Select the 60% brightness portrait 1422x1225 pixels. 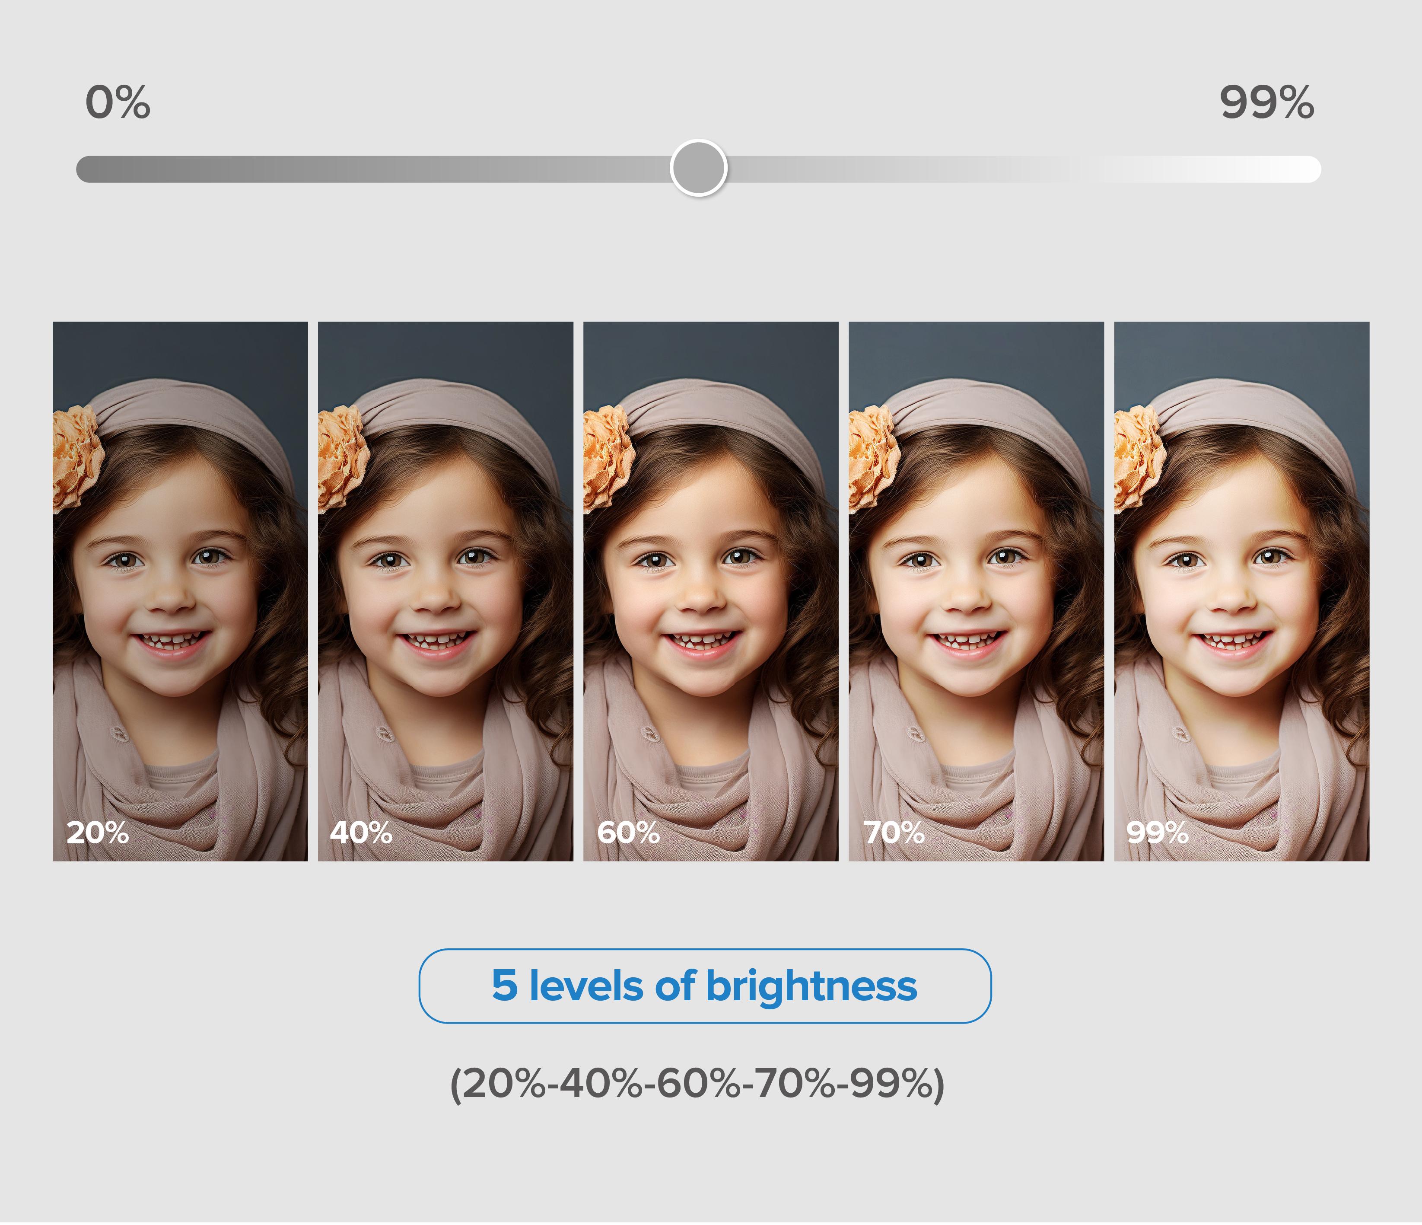coord(711,591)
